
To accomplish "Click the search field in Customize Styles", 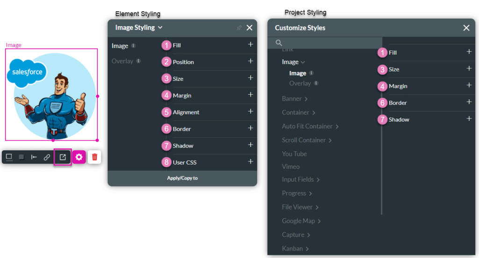I will pos(327,43).
